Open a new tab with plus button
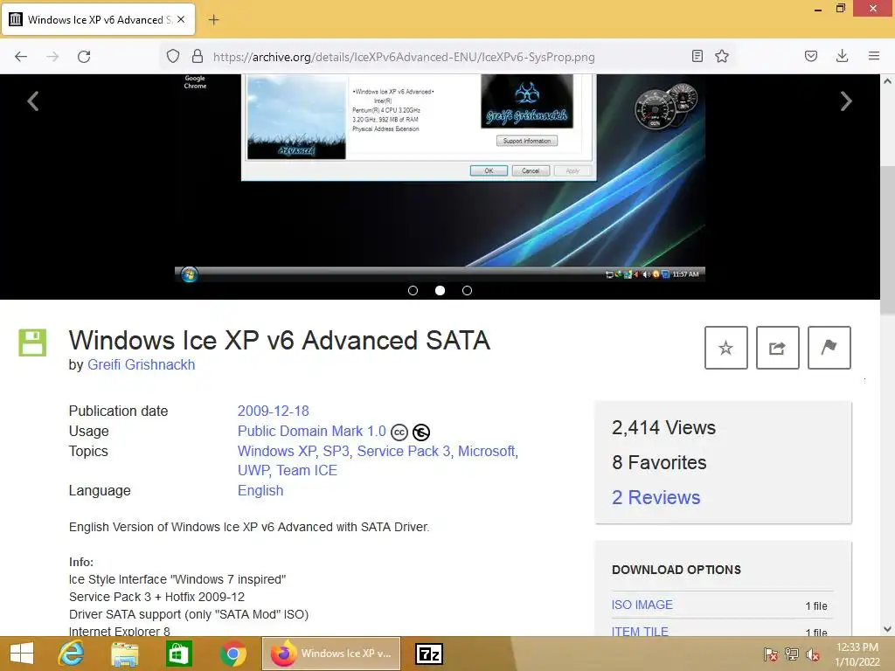The image size is (895, 671). click(213, 20)
